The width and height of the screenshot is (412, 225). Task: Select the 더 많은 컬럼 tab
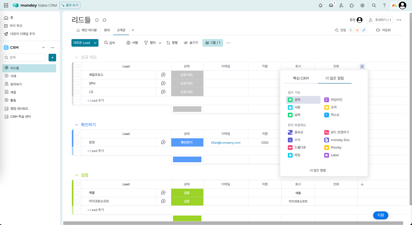tap(334, 78)
